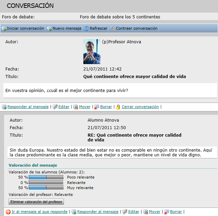Click the date 21/07/2011 12:42
Viewport: 218px width, 216px height.
pos(102,69)
